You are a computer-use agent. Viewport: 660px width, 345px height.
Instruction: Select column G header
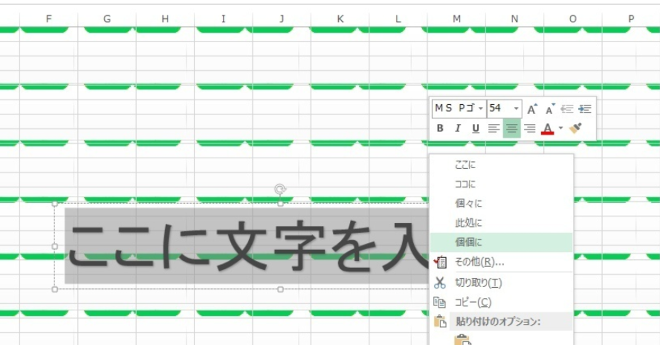coord(107,19)
